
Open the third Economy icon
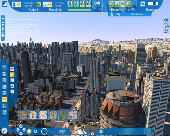point(123,3)
